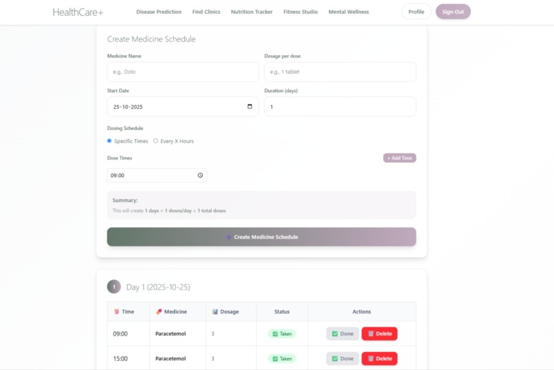This screenshot has width=554, height=370.
Task: Mark the 09:00 Paracetemol dose as Done
Action: [342, 334]
